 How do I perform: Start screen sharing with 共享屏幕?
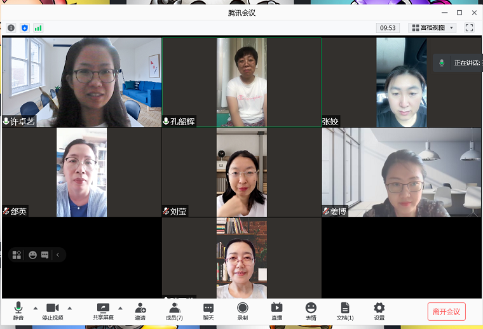[103, 311]
